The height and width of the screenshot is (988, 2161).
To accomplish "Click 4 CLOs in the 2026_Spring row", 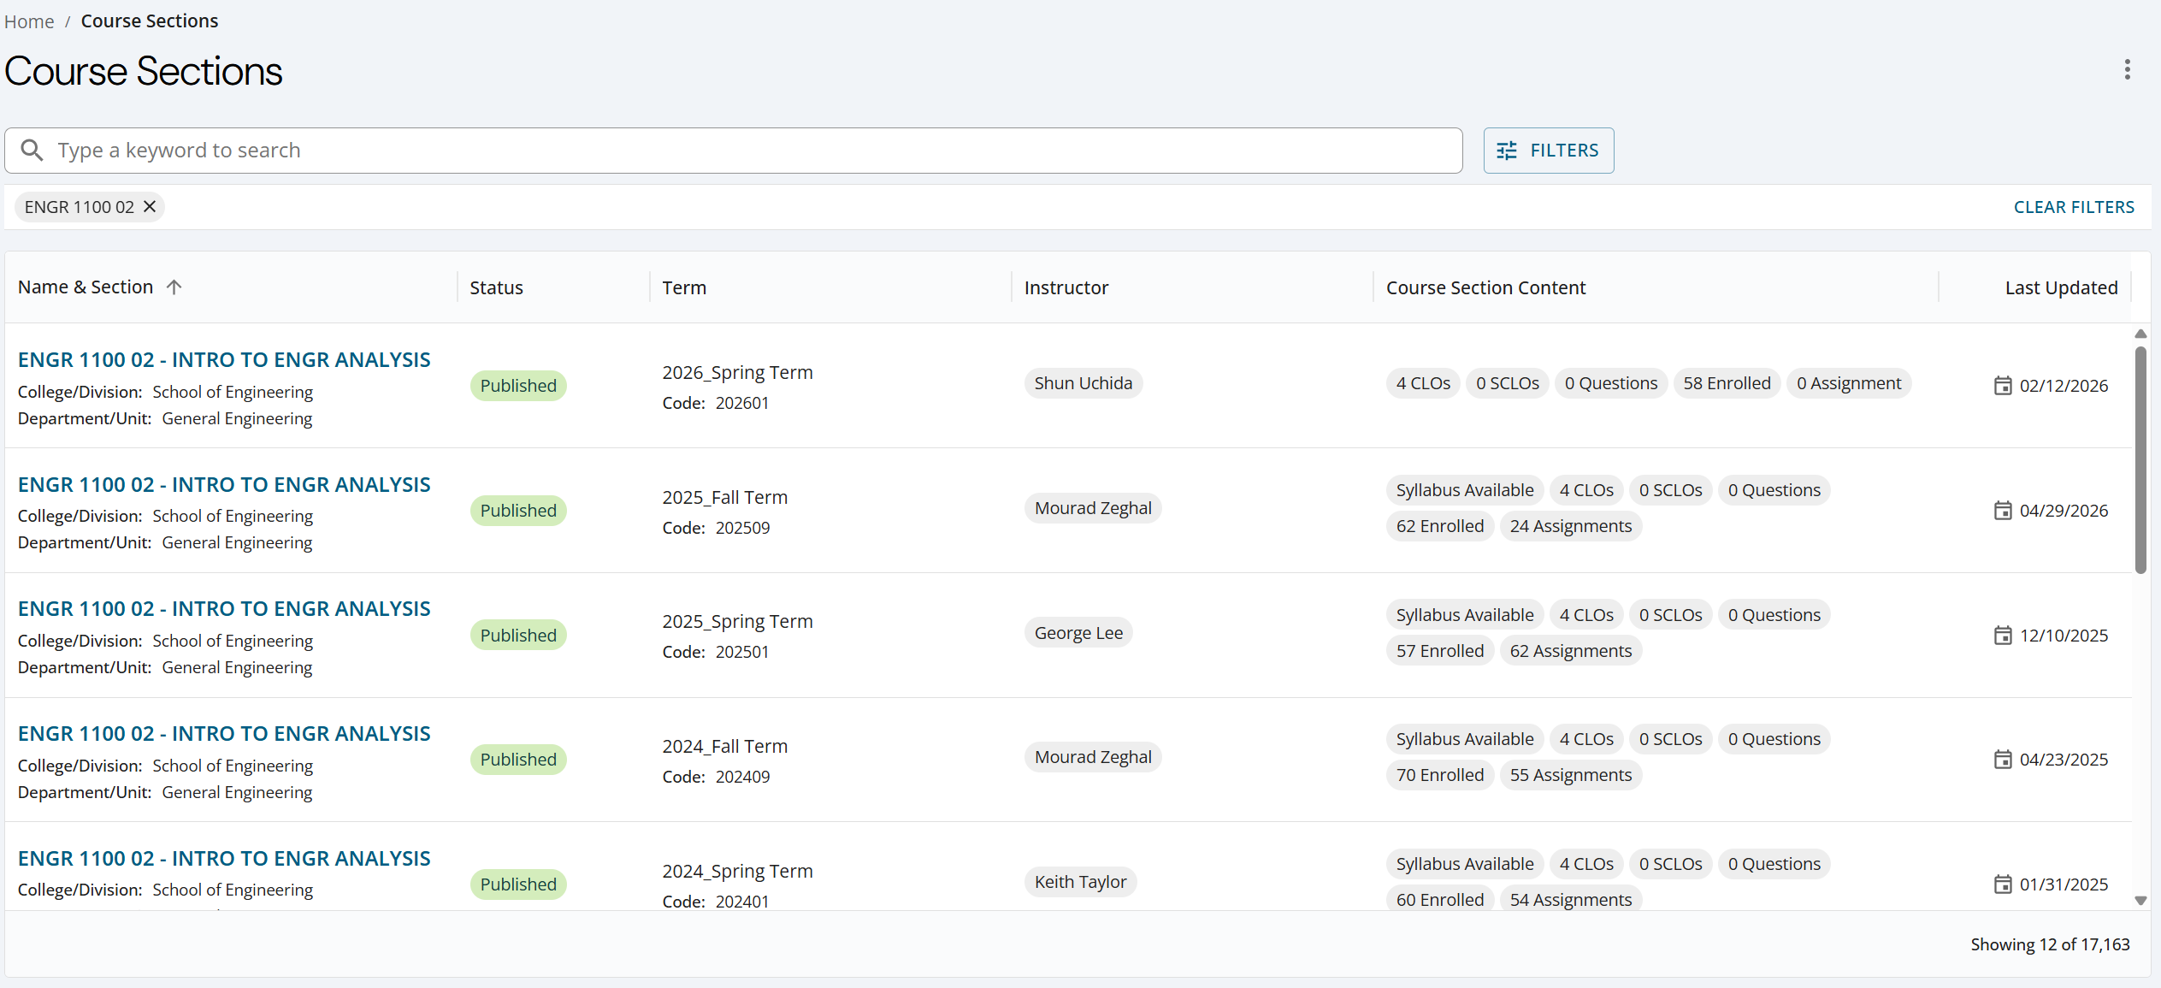I will (x=1423, y=383).
